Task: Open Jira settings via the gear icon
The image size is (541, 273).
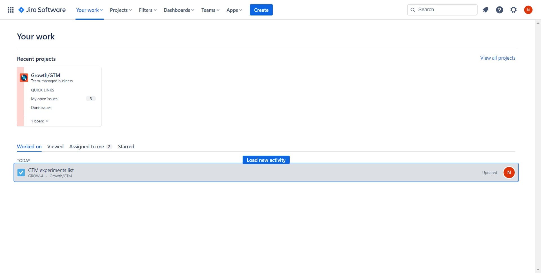Action: coord(513,10)
